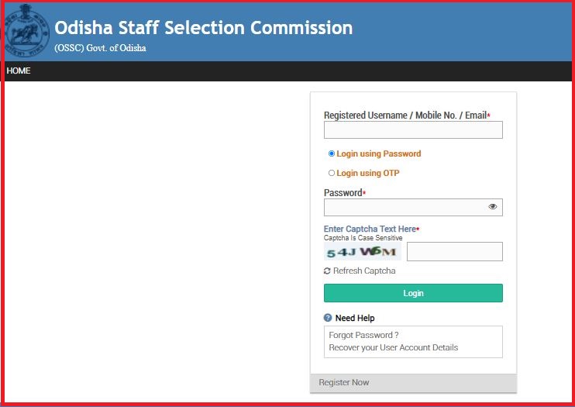Click the Refresh Captcha text link

[x=364, y=271]
